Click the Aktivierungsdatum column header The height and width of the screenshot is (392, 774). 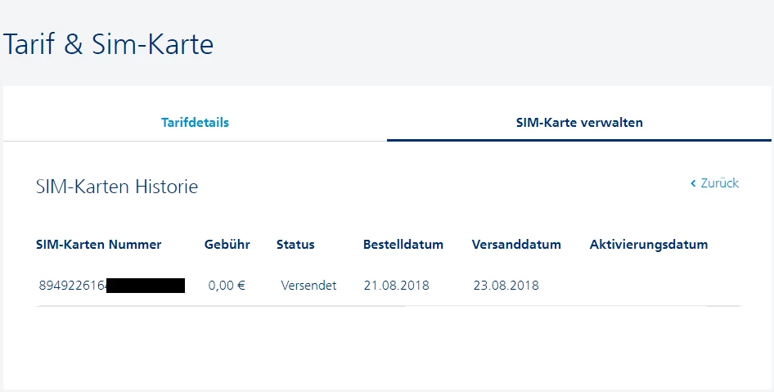(649, 245)
